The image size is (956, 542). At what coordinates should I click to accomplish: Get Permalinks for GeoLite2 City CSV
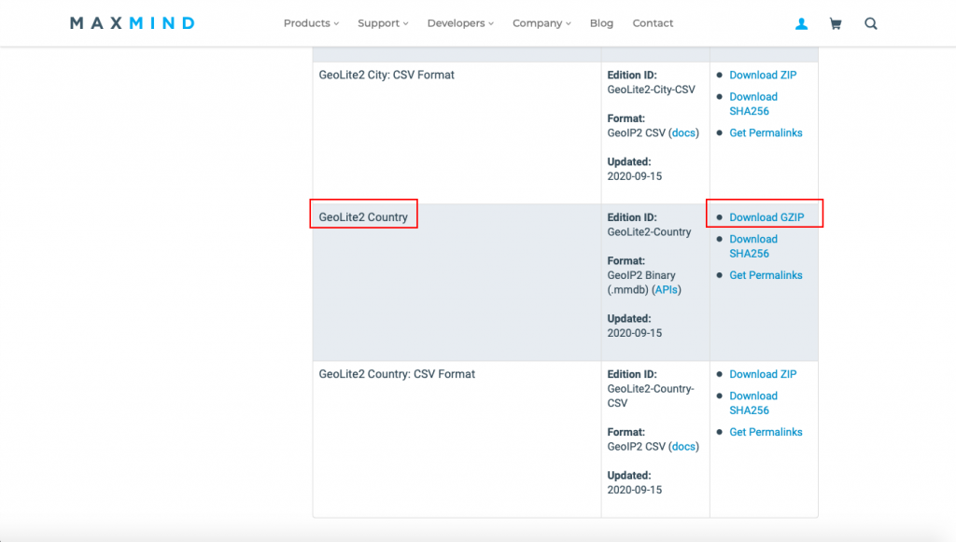(766, 132)
